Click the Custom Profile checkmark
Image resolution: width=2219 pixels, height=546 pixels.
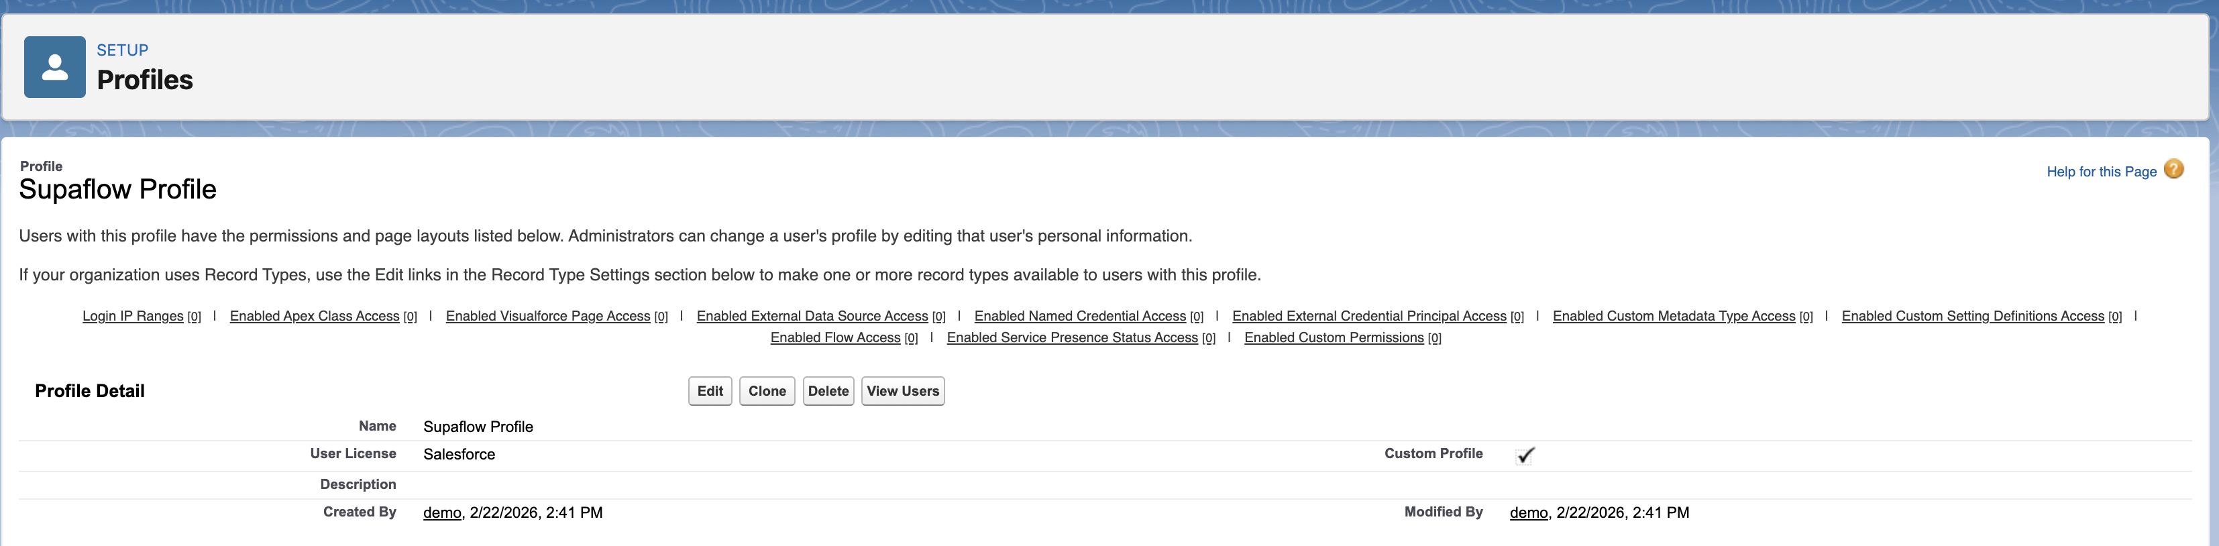click(1525, 455)
